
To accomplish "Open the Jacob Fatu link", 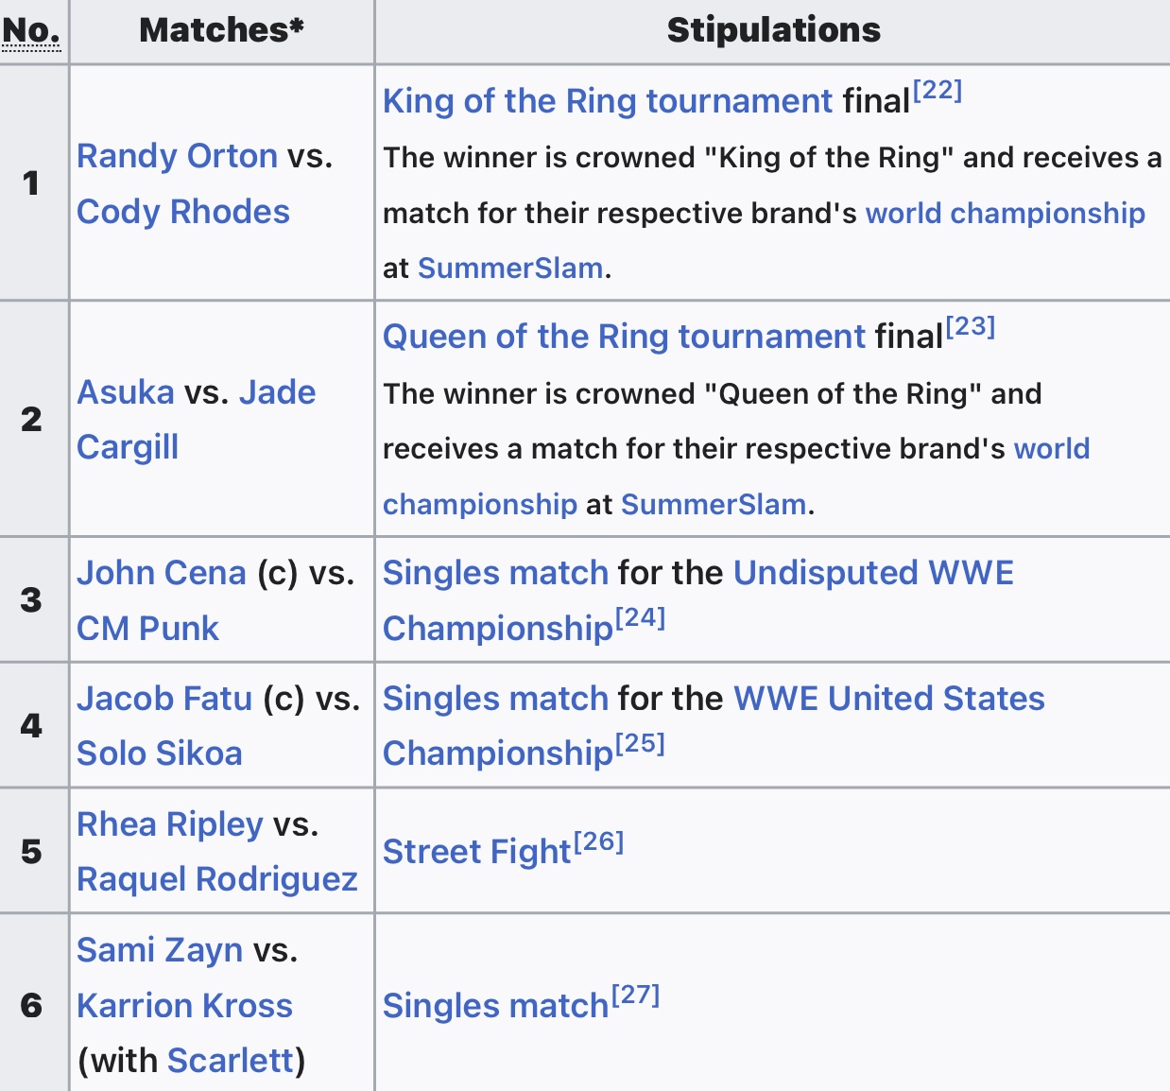I will pos(165,699).
